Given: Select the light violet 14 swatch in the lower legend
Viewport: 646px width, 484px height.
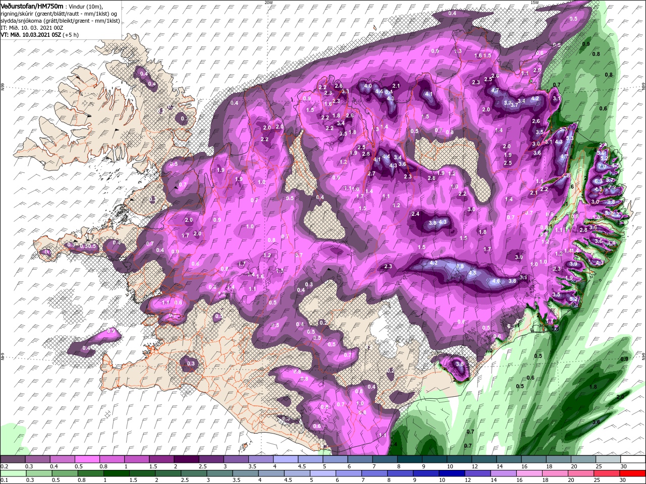Looking at the screenshot, I should (x=504, y=473).
